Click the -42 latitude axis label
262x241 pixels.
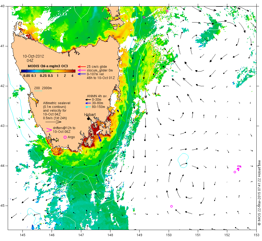click(x=2, y=86)
